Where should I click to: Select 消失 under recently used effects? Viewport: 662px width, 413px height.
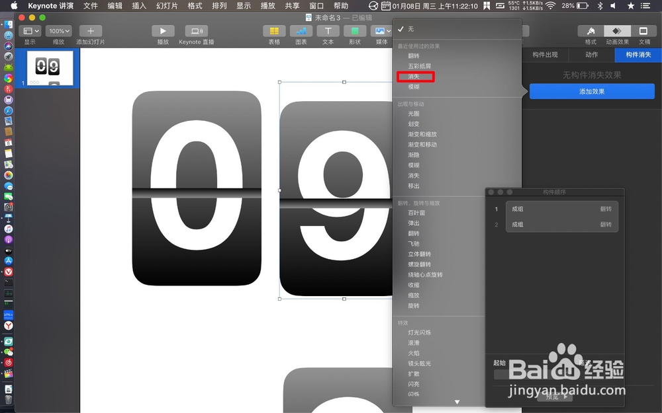(x=414, y=77)
